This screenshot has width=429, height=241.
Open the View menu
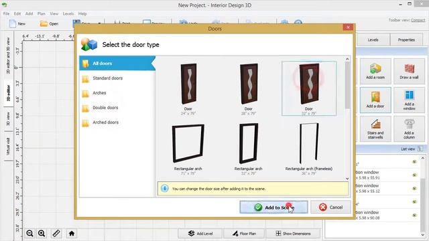54,13
